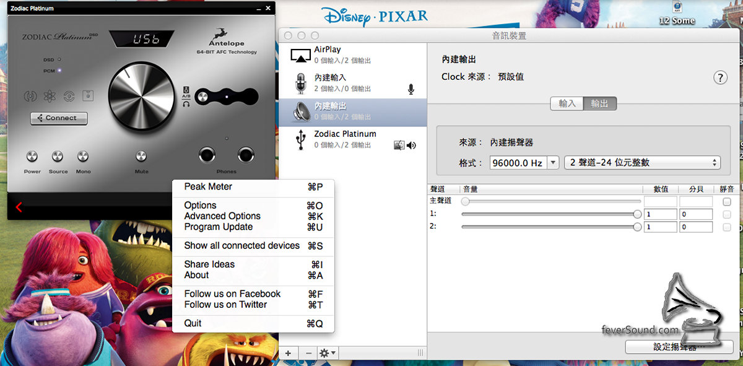Select Zodiac Platinum in the device list
This screenshot has height=366, width=743.
353,140
